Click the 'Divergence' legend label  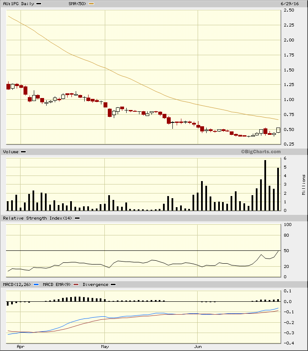[x=95, y=285]
